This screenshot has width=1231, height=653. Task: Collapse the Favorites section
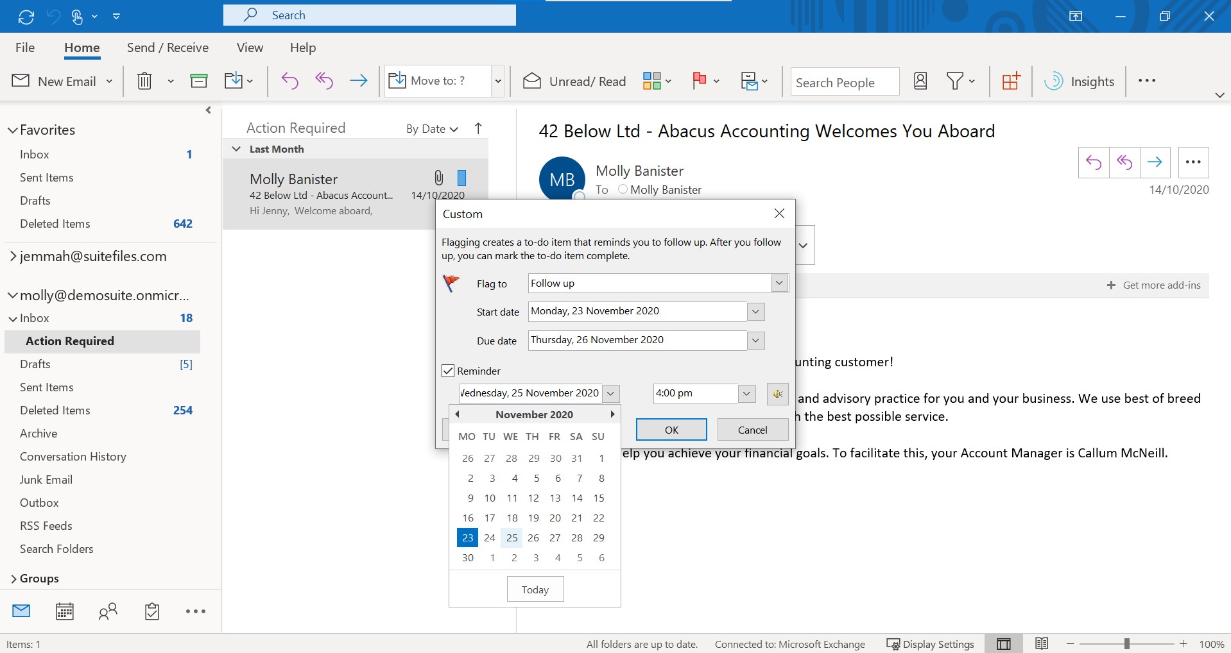(x=12, y=130)
